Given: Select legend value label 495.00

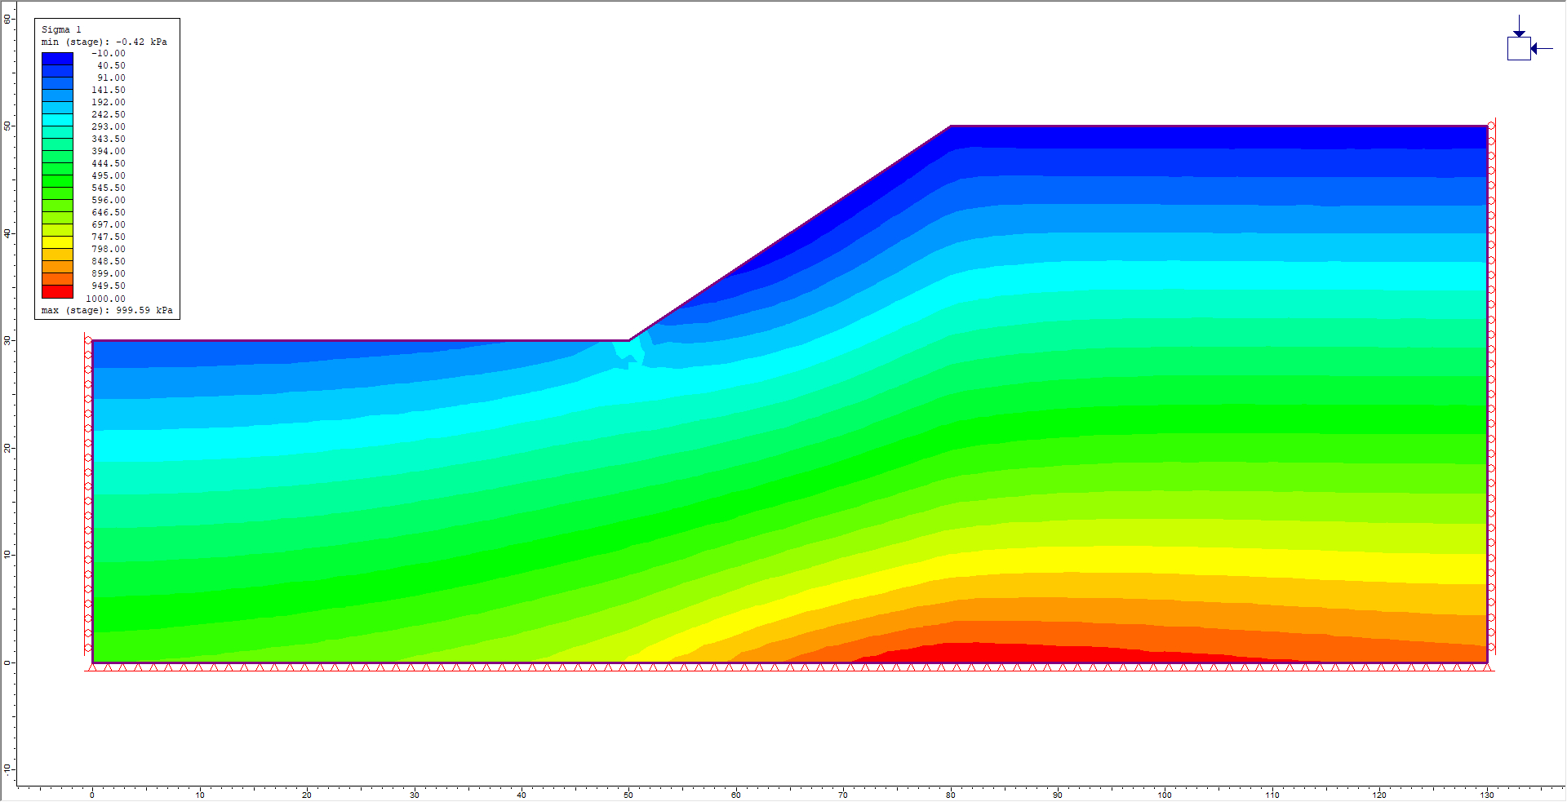Looking at the screenshot, I should 109,175.
